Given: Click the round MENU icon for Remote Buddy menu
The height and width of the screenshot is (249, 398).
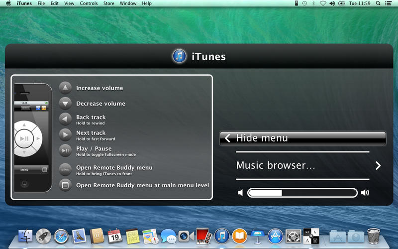Looking at the screenshot, I should click(65, 170).
